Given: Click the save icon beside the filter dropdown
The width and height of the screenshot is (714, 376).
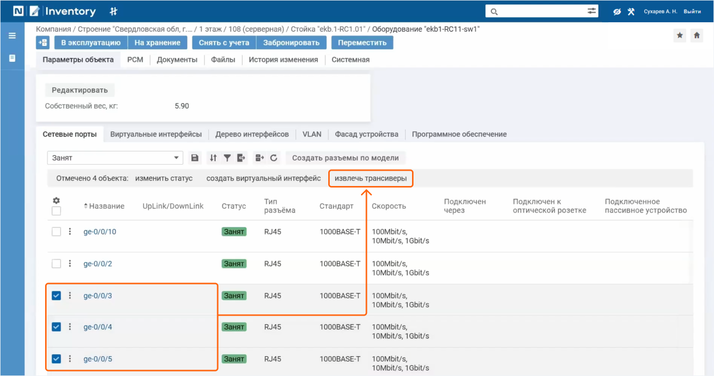Looking at the screenshot, I should coord(195,158).
